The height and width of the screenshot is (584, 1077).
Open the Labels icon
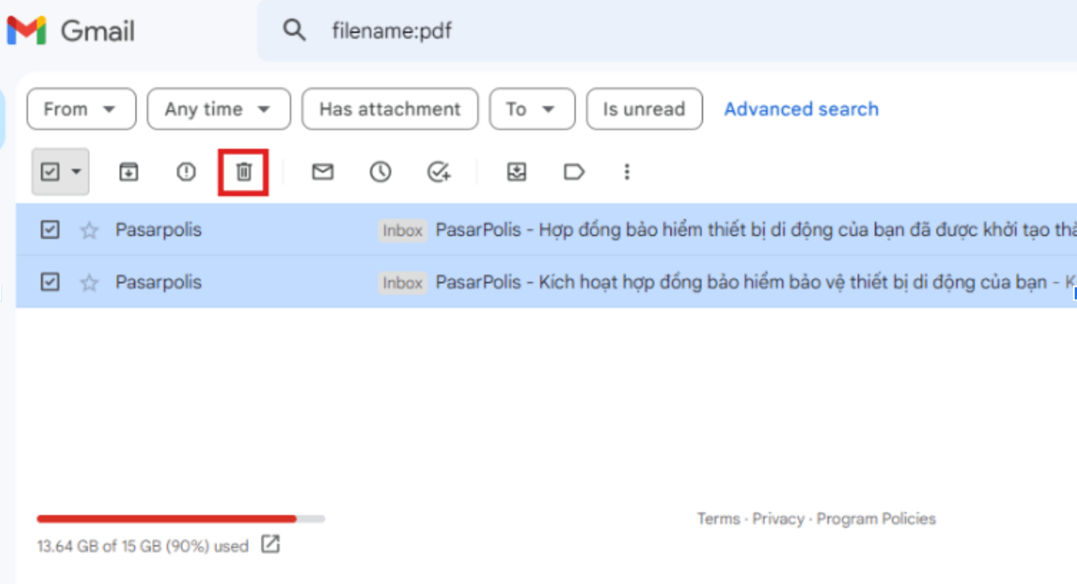click(574, 172)
